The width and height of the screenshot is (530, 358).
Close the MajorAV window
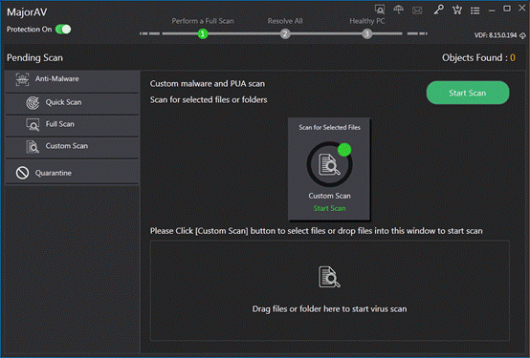pos(522,9)
